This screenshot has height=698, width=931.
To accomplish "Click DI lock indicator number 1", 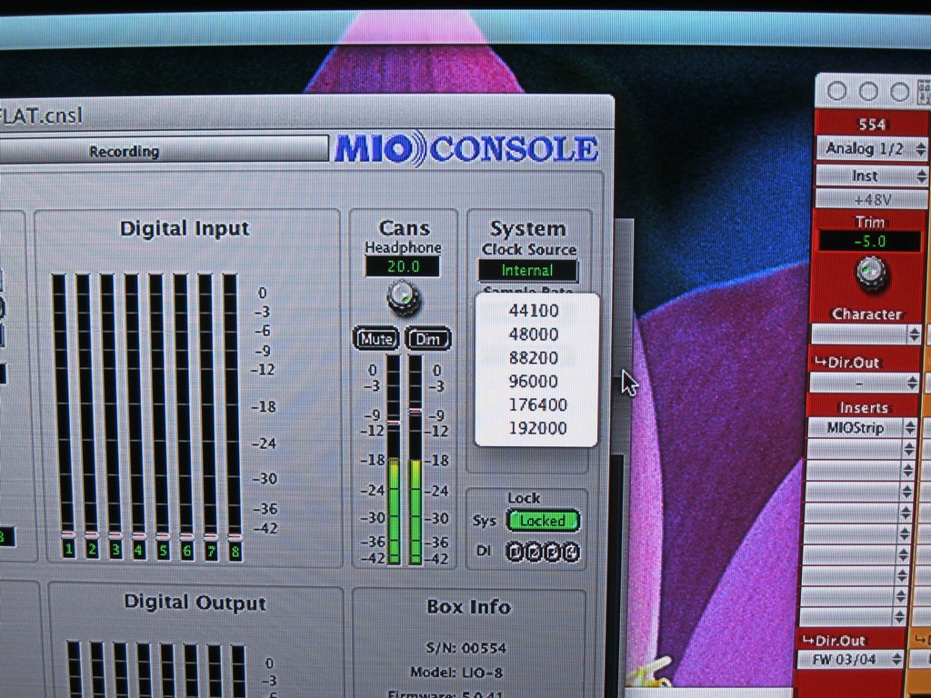I will click(515, 552).
